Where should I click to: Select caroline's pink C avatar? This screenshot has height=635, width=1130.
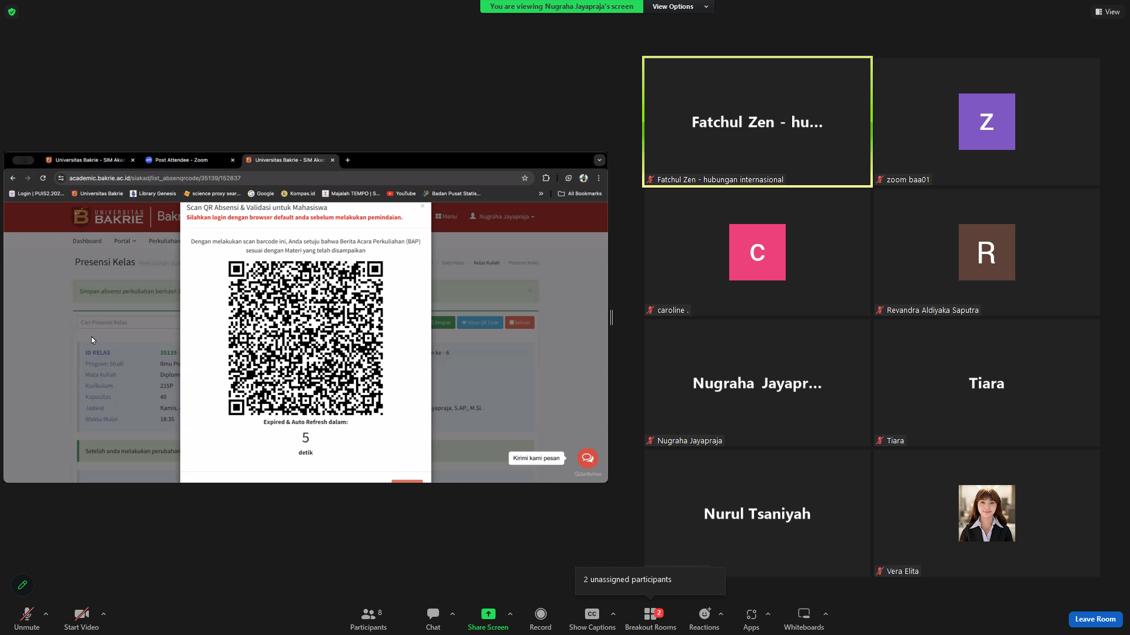[757, 252]
